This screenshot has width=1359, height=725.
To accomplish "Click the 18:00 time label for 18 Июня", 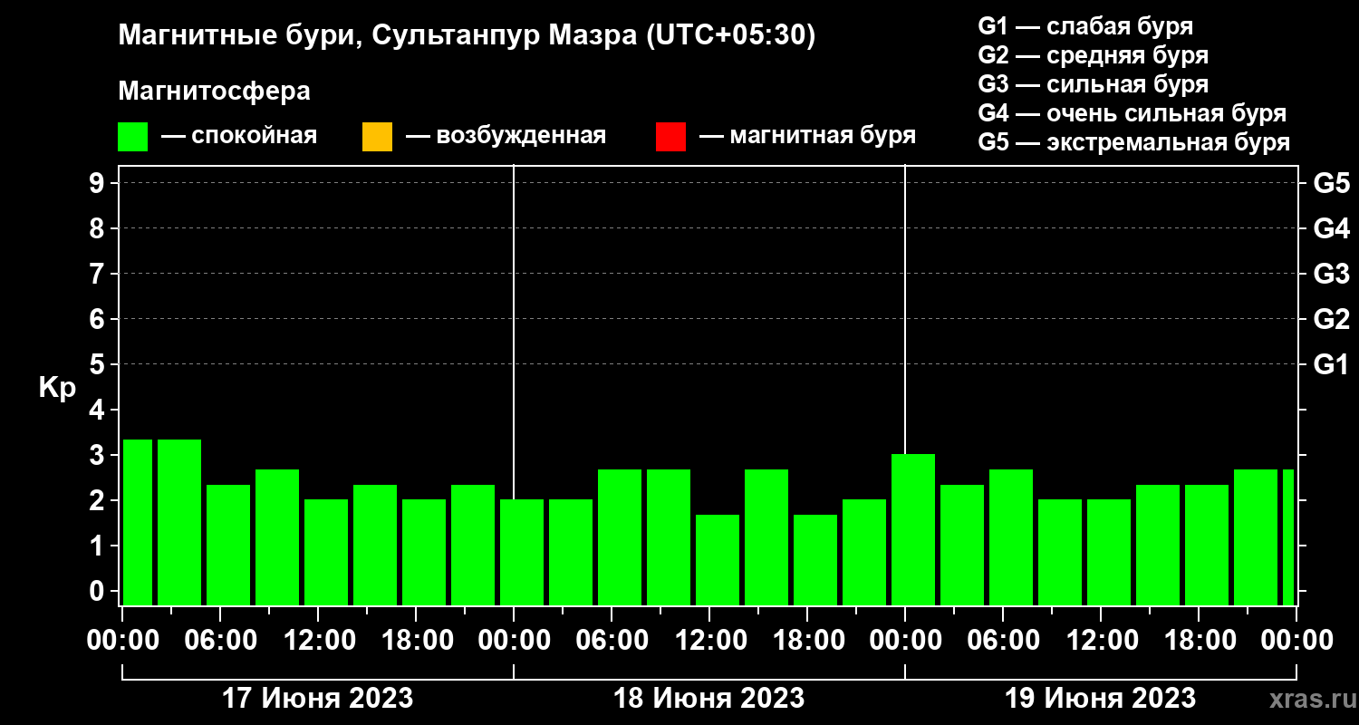I will (x=807, y=641).
